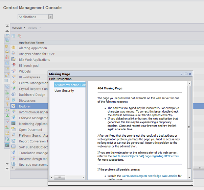The image size is (204, 190).
Task: Select the ???dummy.action navigation item
Action: click(x=70, y=85)
